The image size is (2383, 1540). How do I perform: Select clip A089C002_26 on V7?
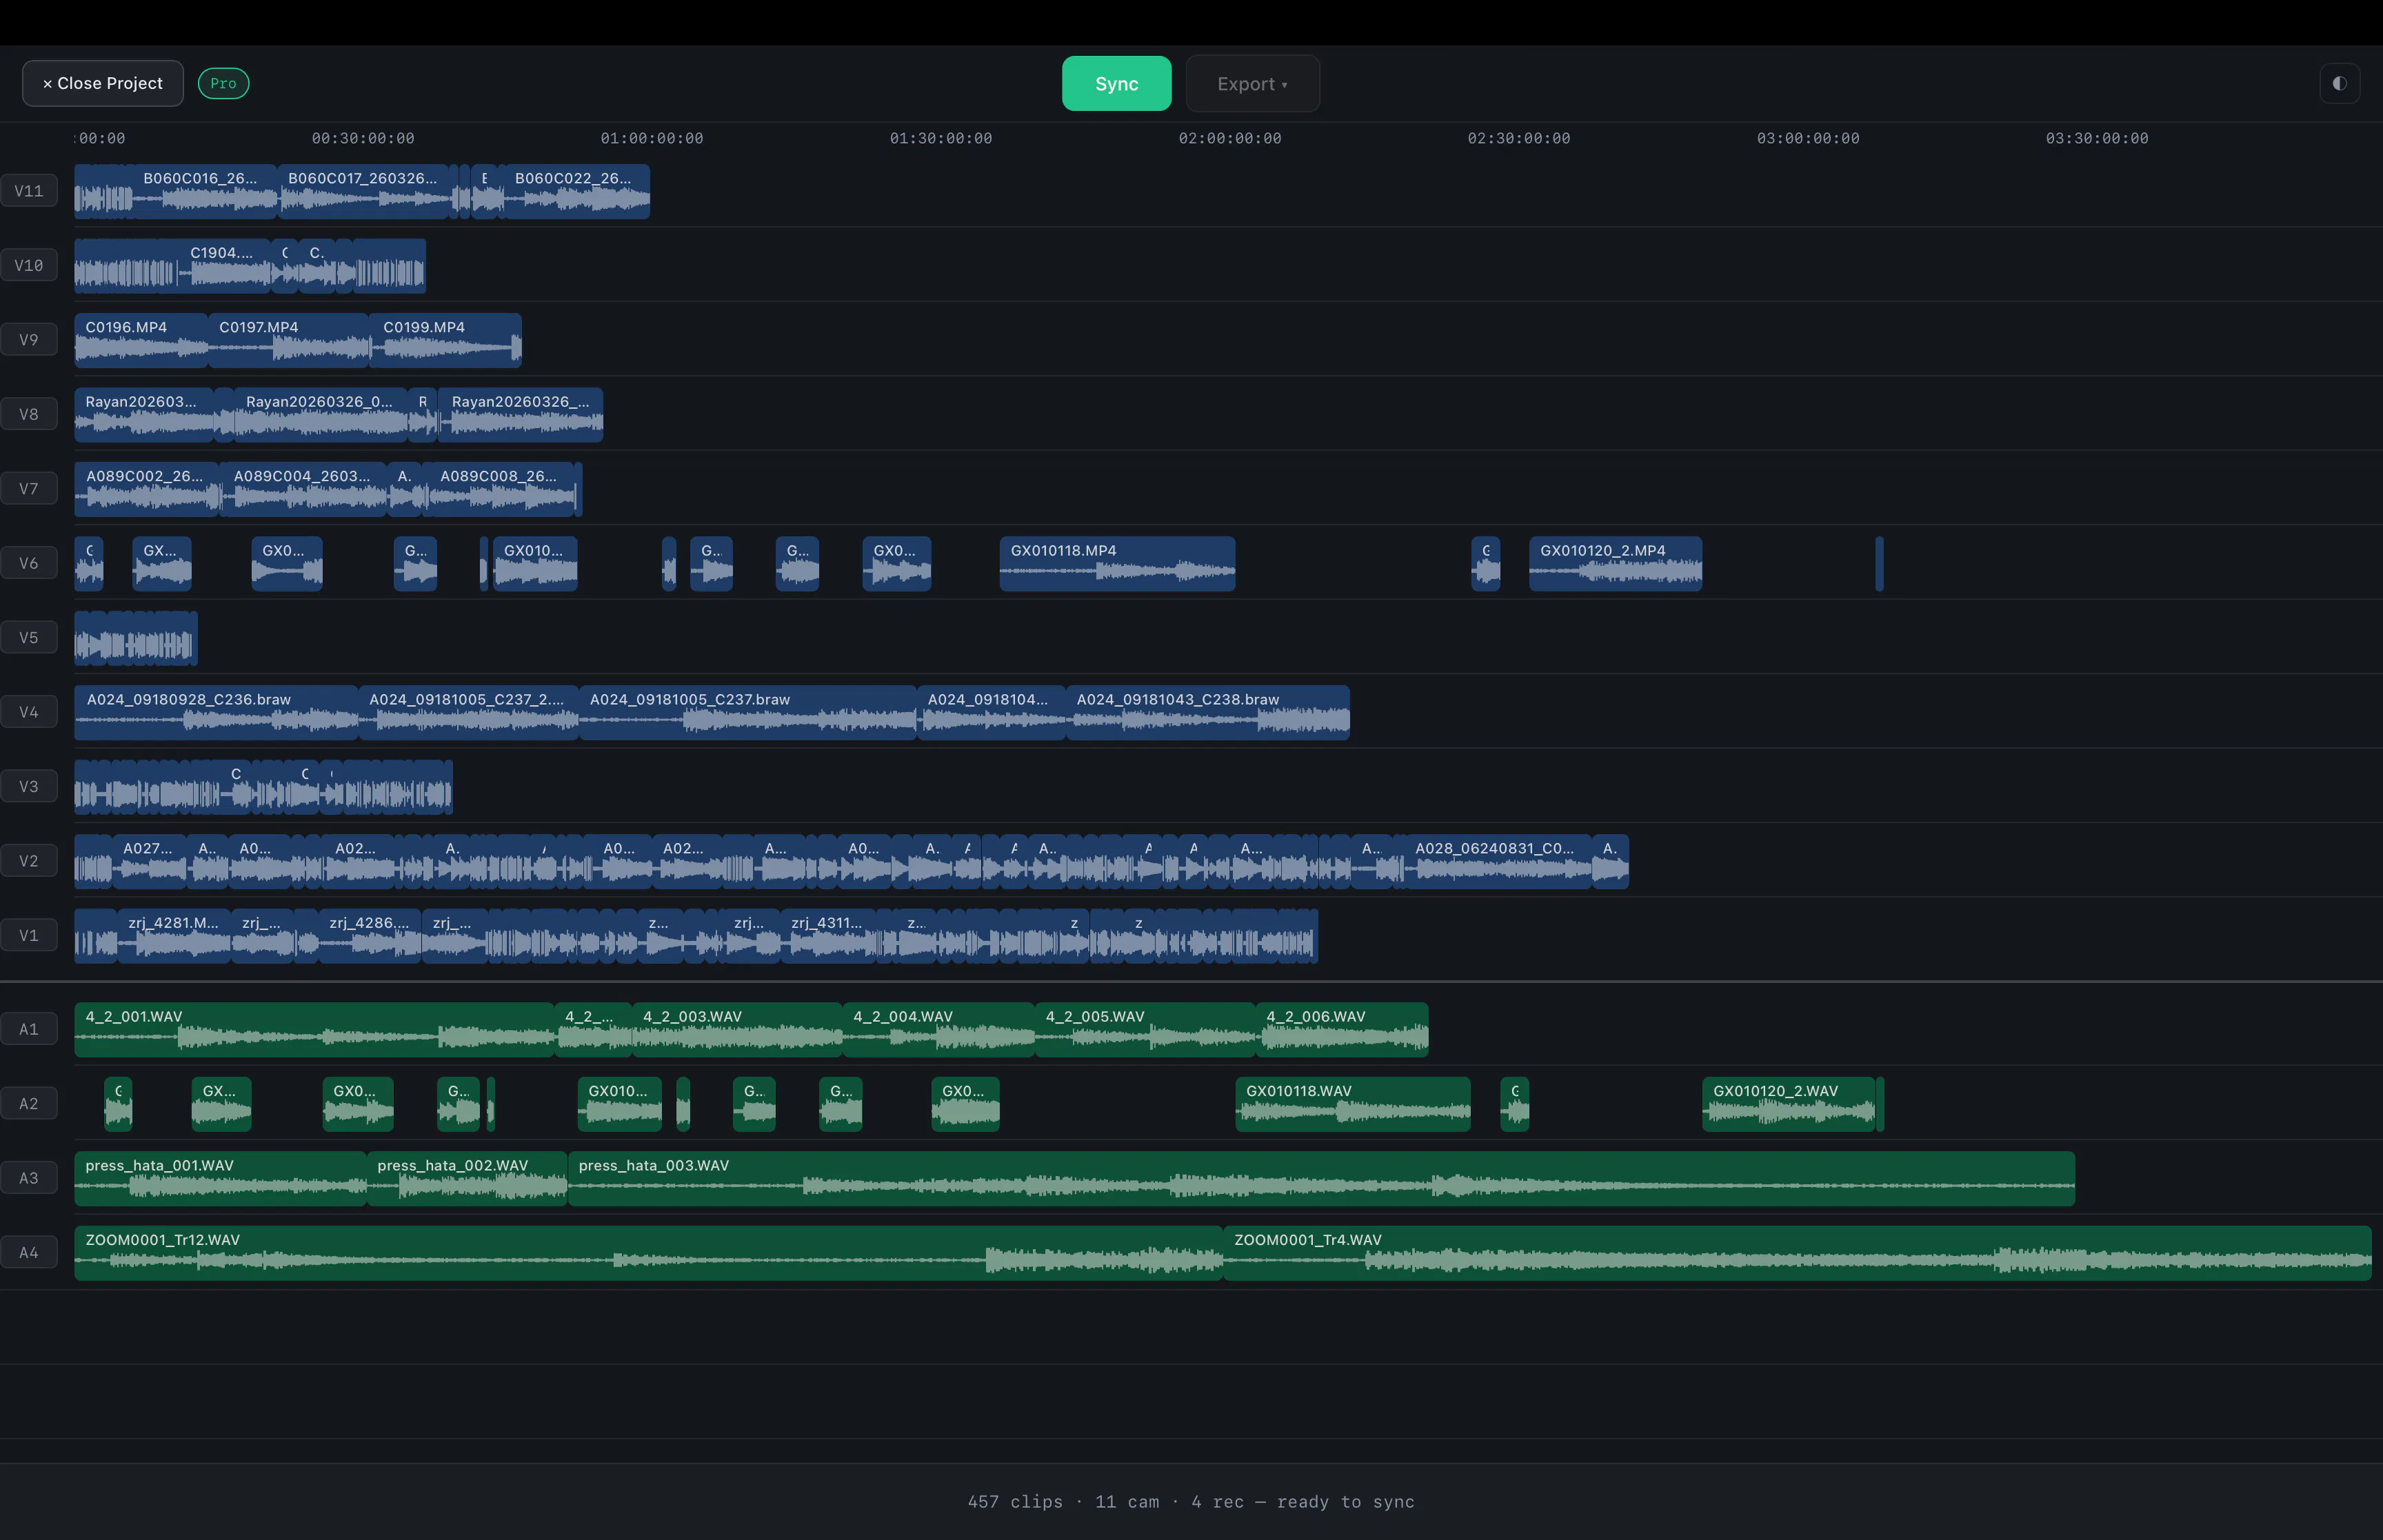pyautogui.click(x=147, y=489)
